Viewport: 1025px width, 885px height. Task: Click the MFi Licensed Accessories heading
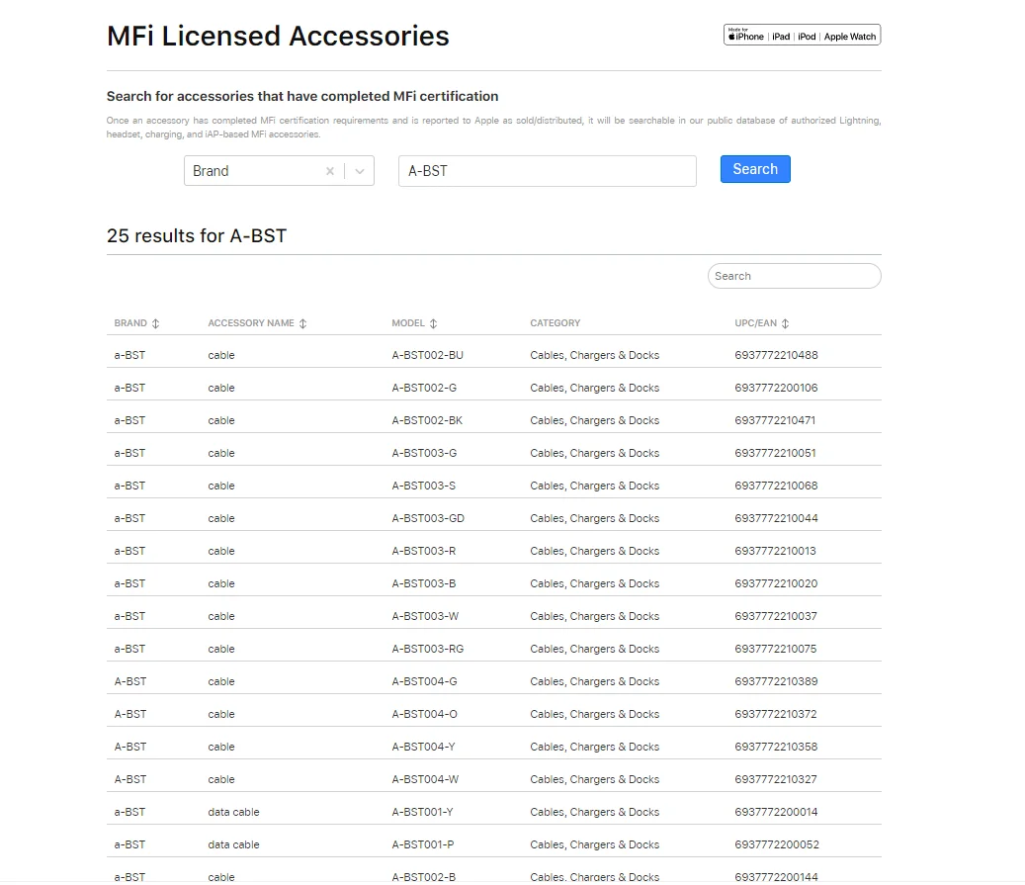(x=277, y=36)
